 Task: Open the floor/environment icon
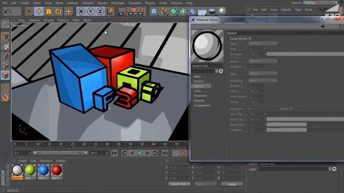[202, 11]
